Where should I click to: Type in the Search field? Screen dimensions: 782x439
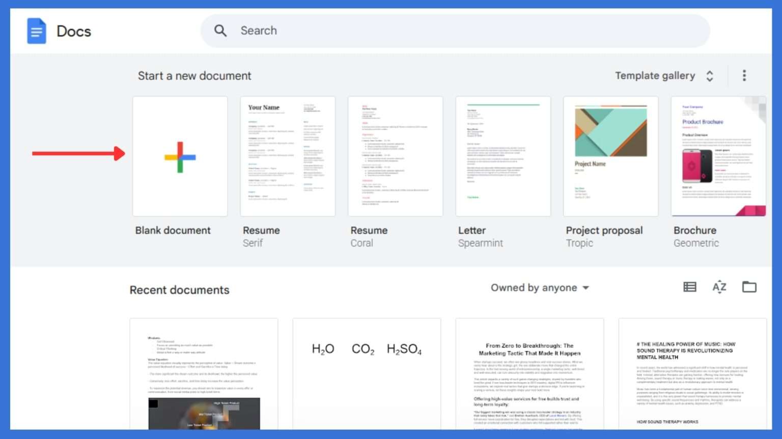pos(458,30)
